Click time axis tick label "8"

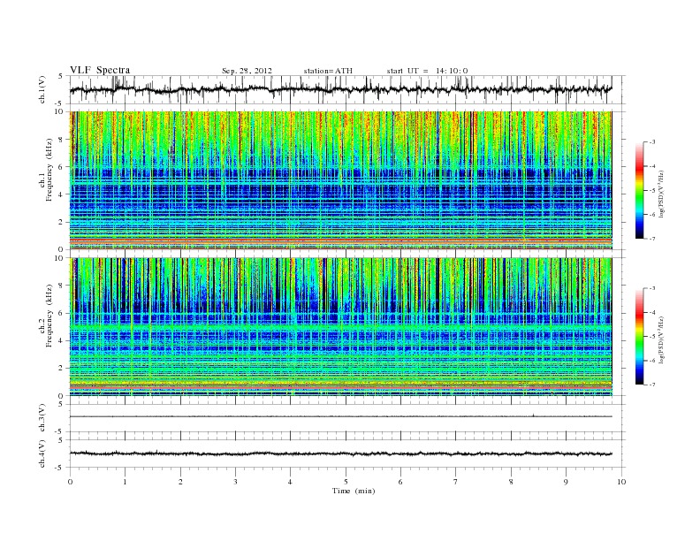pos(511,482)
